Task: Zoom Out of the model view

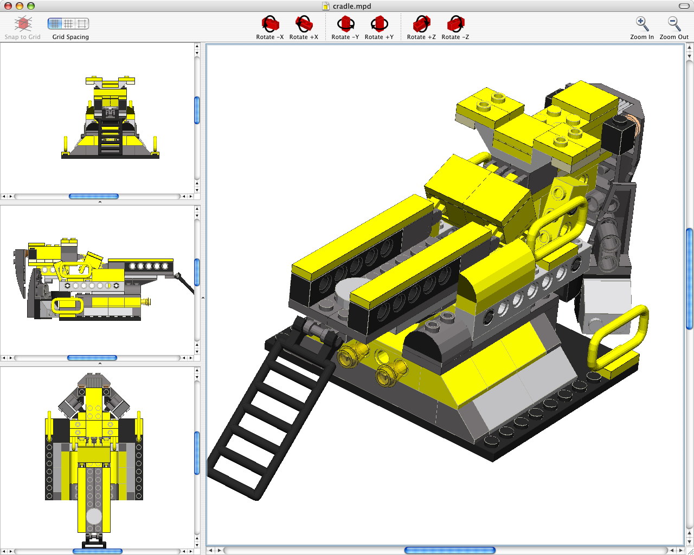Action: (673, 24)
